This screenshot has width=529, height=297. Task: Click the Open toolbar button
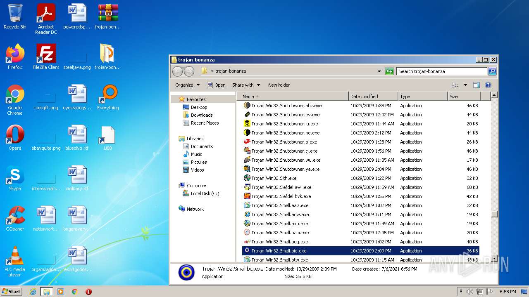216,85
